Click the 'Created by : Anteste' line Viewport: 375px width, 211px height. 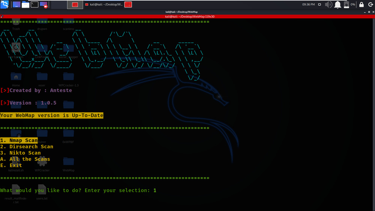(x=36, y=90)
